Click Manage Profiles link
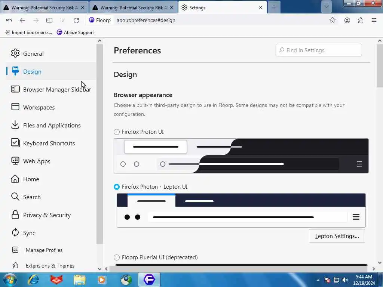The image size is (383, 287). click(x=37, y=250)
